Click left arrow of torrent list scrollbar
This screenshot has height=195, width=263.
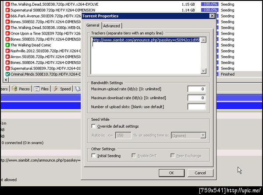click(6, 80)
